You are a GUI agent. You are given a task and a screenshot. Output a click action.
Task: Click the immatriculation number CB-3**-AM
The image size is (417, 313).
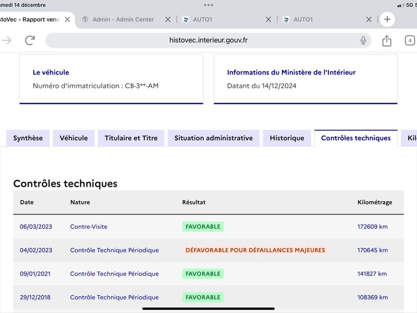tap(142, 86)
